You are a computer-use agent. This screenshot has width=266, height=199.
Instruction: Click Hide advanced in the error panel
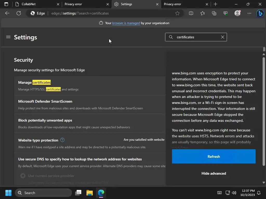[x=214, y=173]
